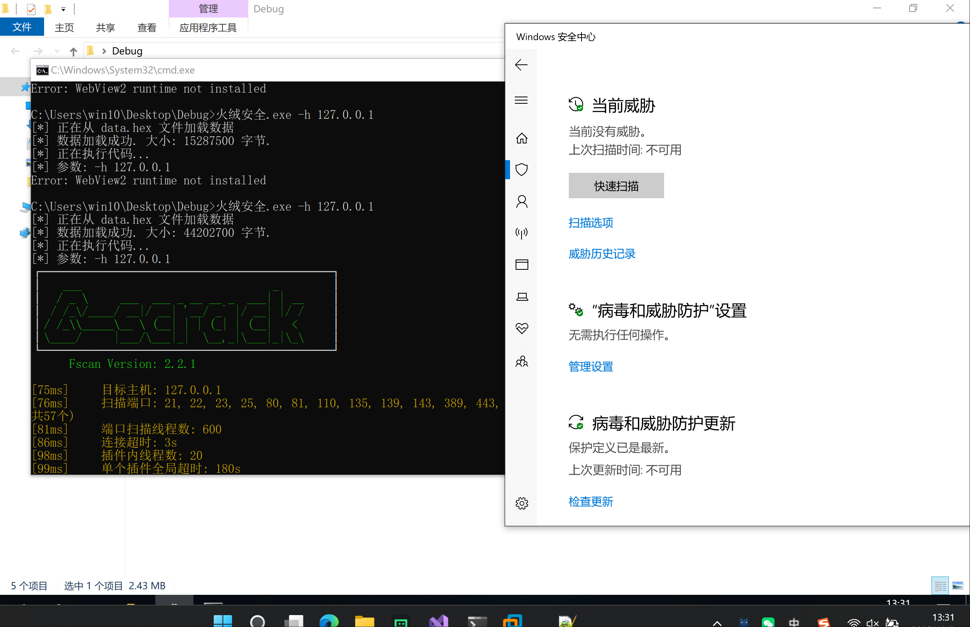Open the Account protection person icon
Image resolution: width=970 pixels, height=627 pixels.
[522, 201]
